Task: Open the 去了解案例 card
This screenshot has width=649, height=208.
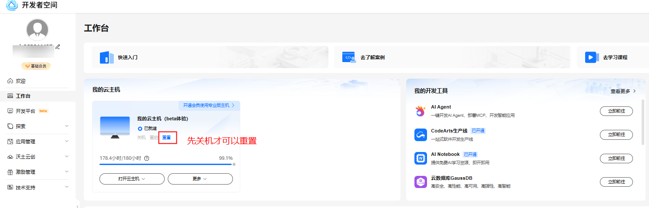Action: point(452,57)
